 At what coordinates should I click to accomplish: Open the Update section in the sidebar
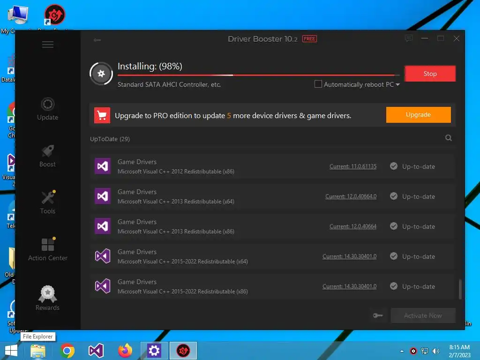click(x=47, y=109)
